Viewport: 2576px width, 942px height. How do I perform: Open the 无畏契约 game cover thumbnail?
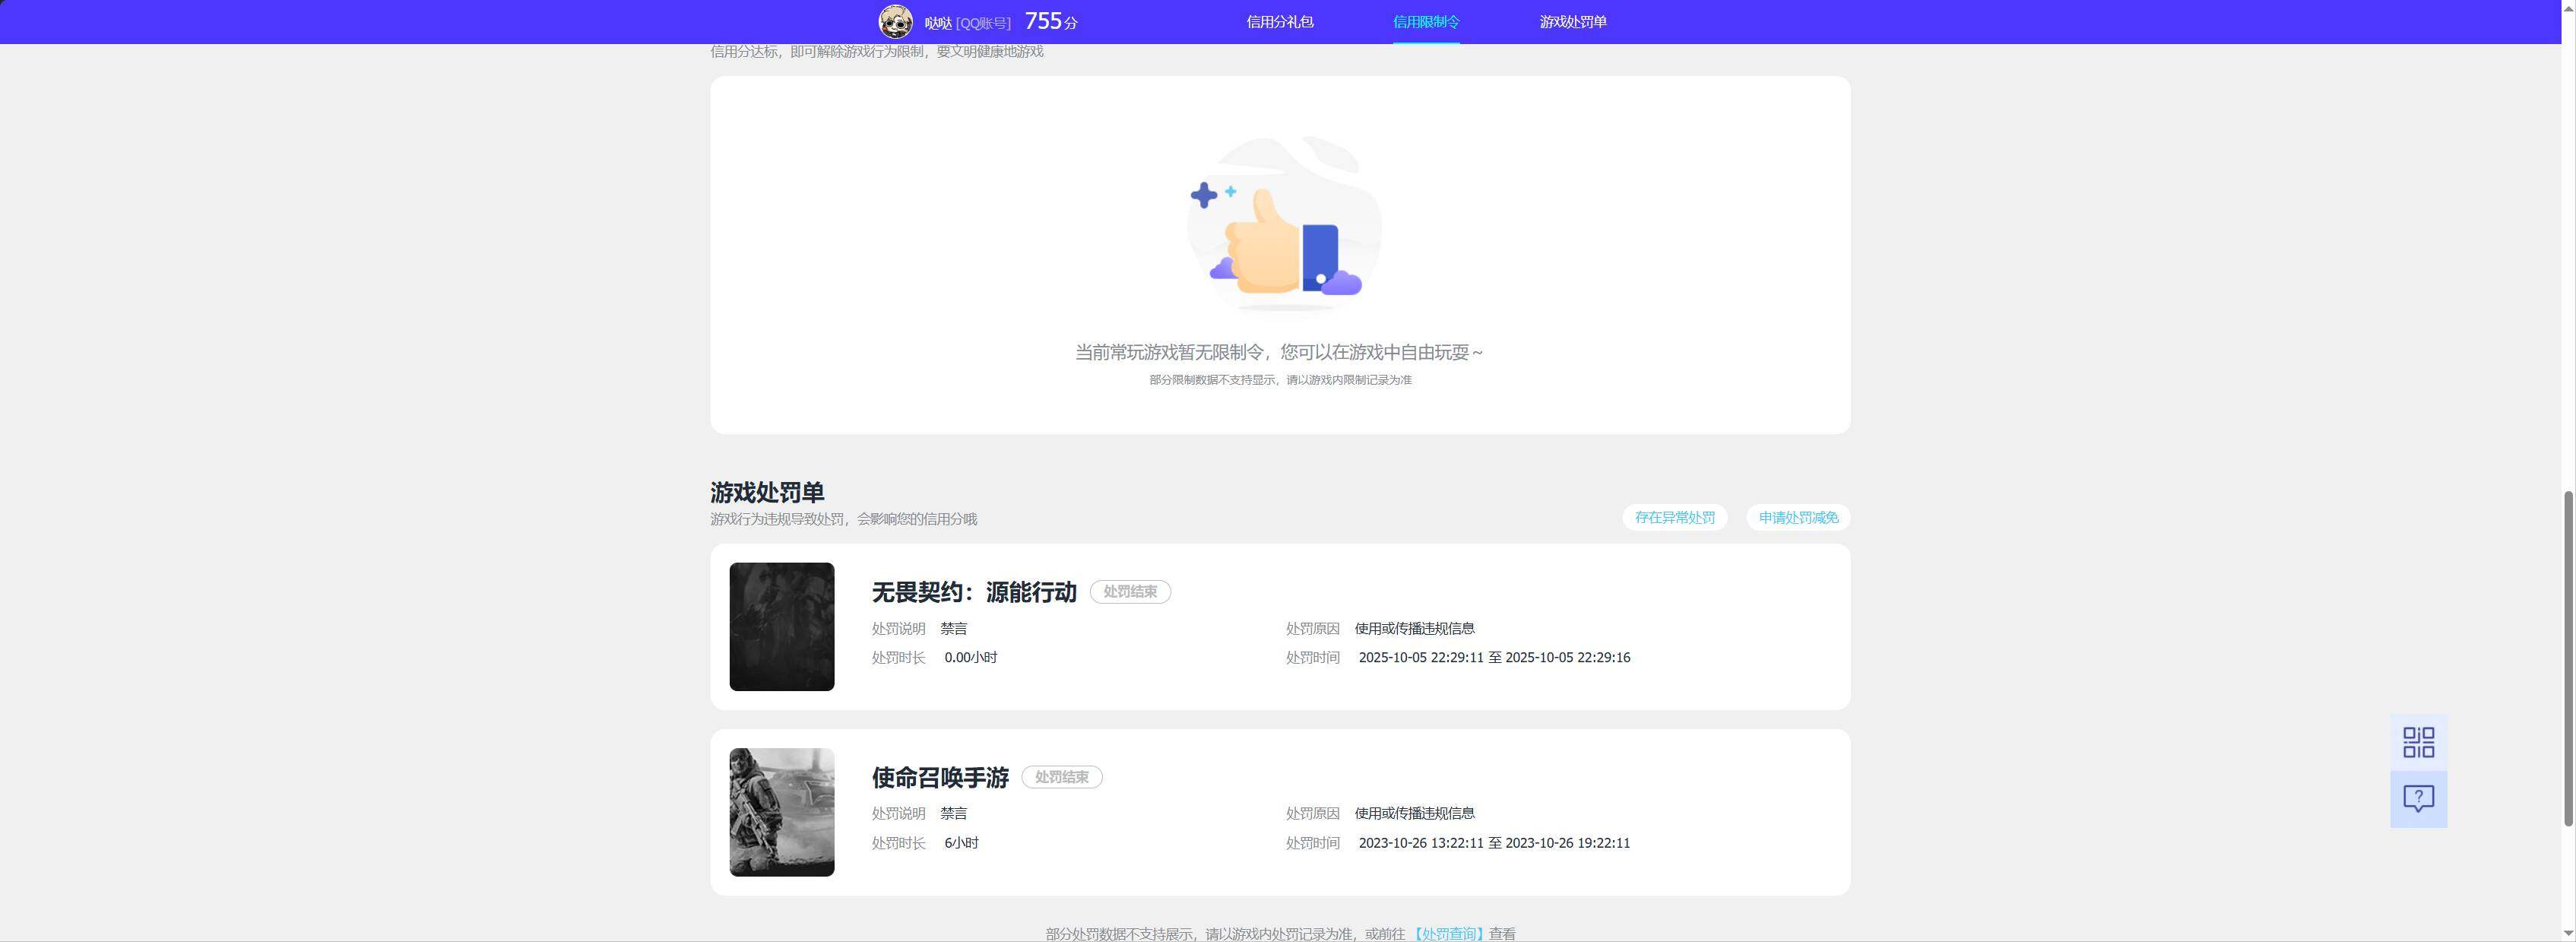(781, 626)
